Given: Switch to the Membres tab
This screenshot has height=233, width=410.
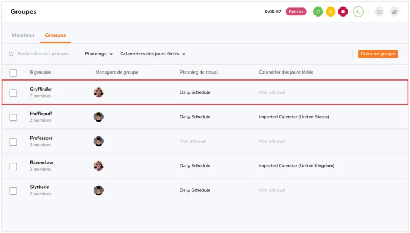Looking at the screenshot, I should [x=23, y=35].
